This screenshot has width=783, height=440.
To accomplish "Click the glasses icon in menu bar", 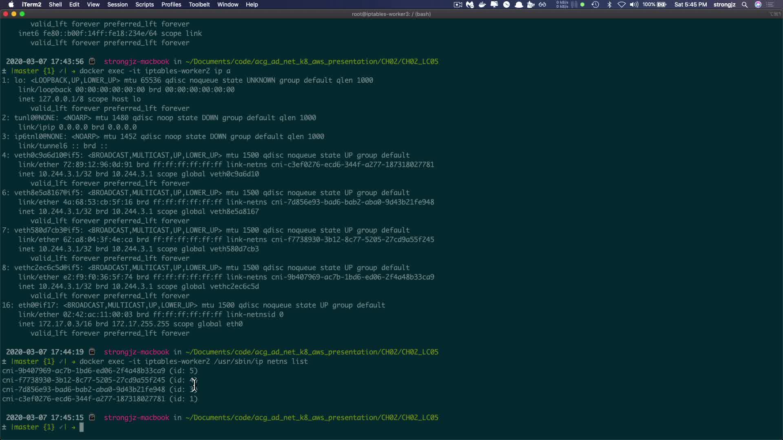I will point(542,4).
